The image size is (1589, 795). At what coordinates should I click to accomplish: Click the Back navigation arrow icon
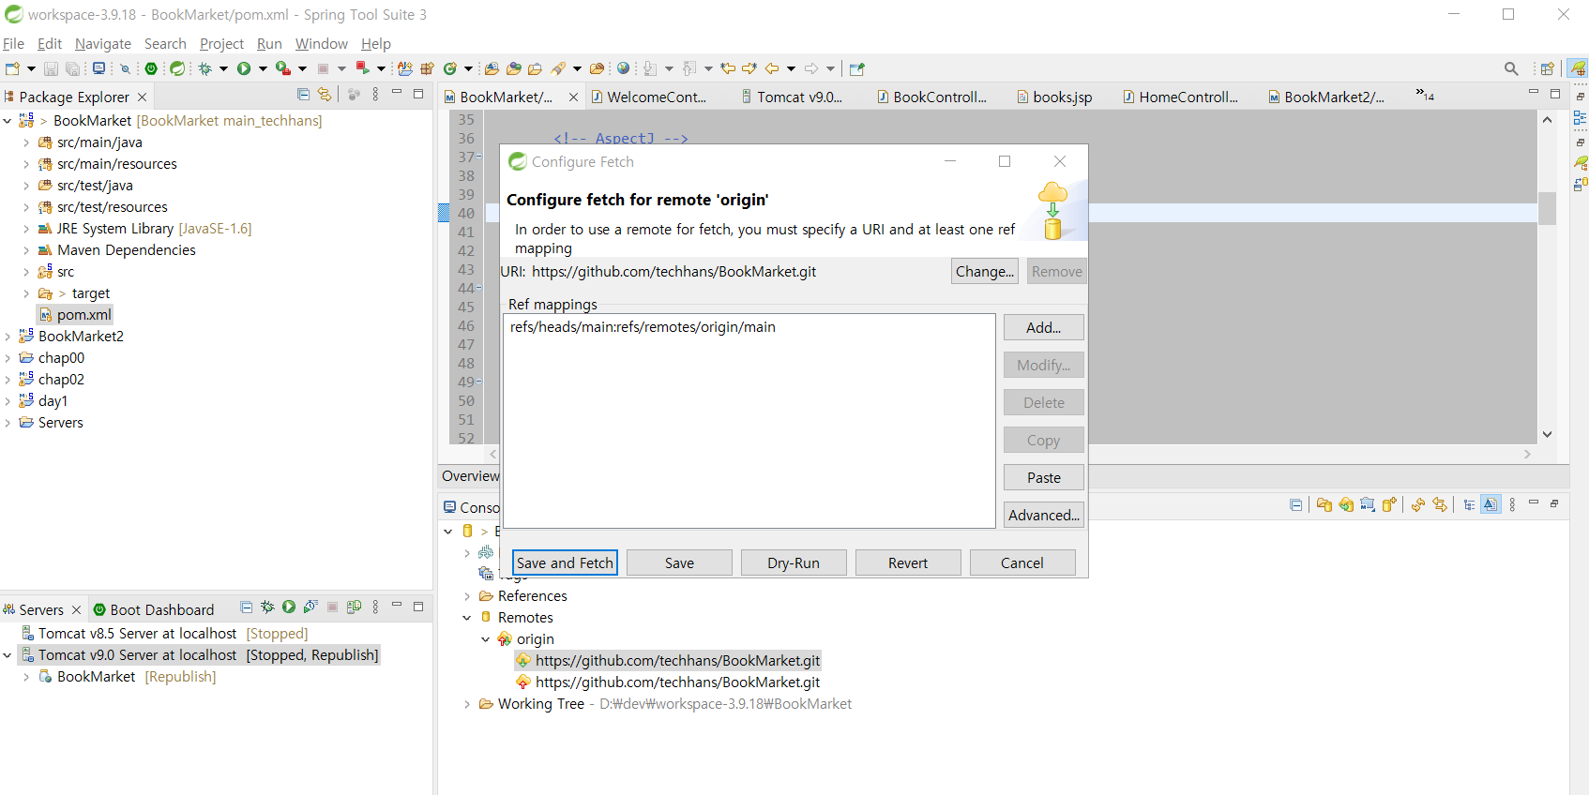[x=772, y=68]
